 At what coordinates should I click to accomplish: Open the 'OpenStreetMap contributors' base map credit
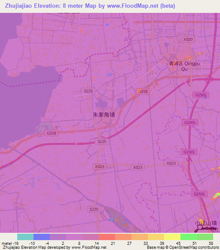(x=194, y=247)
